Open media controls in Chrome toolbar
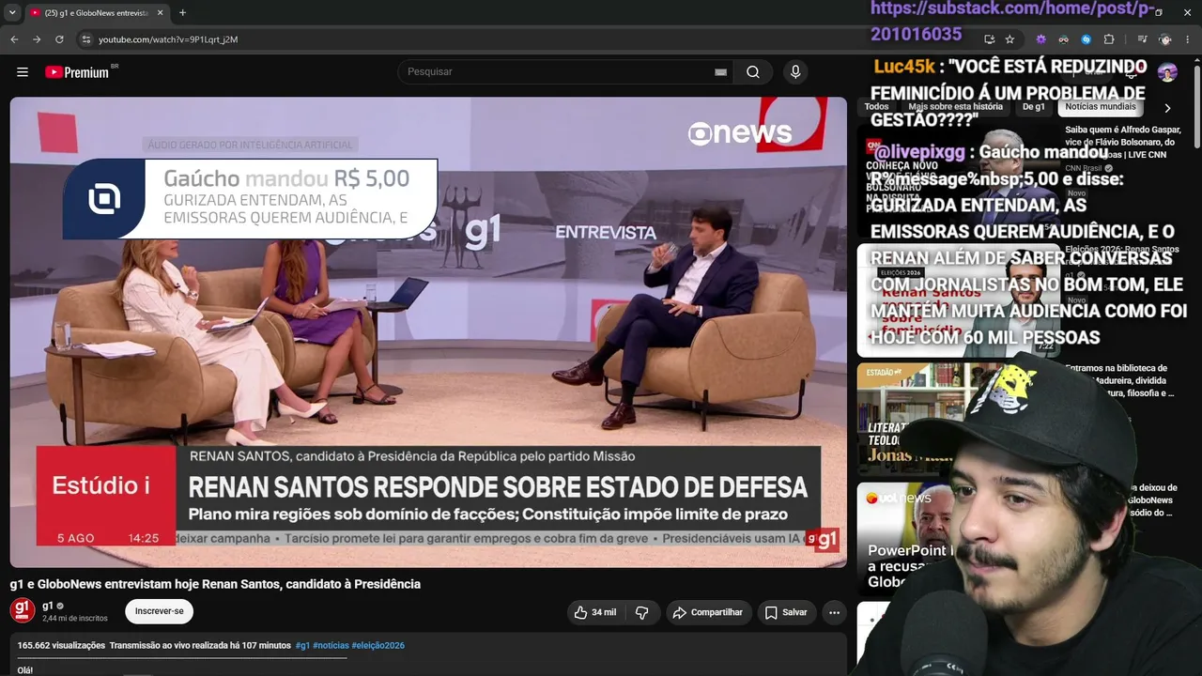The width and height of the screenshot is (1202, 676). [1142, 39]
